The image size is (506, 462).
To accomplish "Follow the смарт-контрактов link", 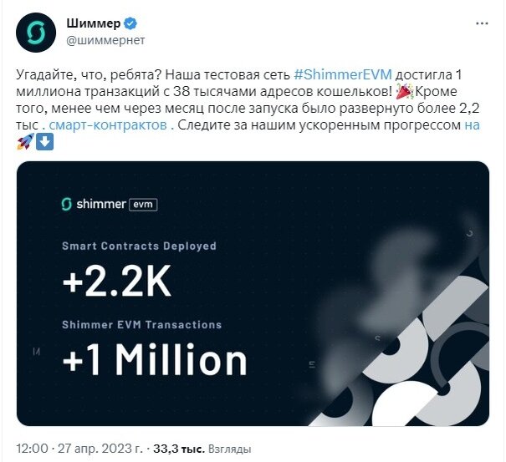I will (x=108, y=125).
